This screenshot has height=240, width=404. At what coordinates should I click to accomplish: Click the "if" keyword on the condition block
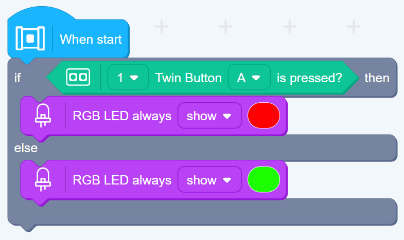(18, 78)
